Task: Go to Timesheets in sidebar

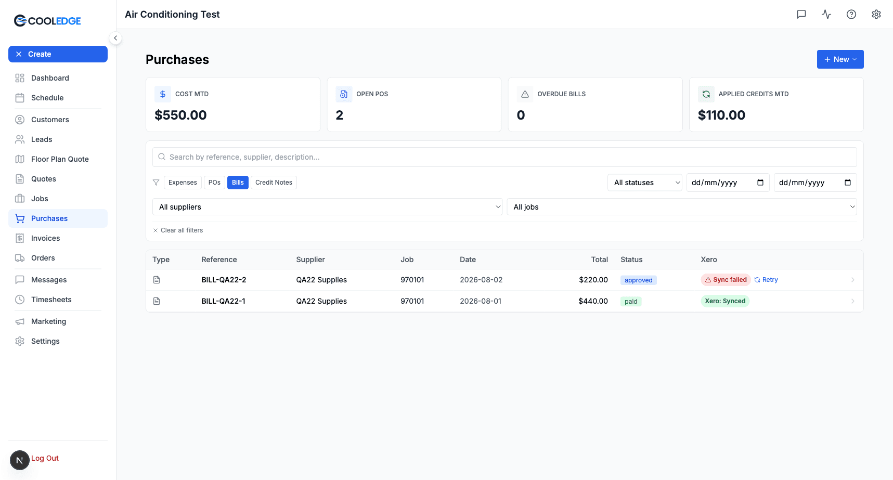Action: 58,300
